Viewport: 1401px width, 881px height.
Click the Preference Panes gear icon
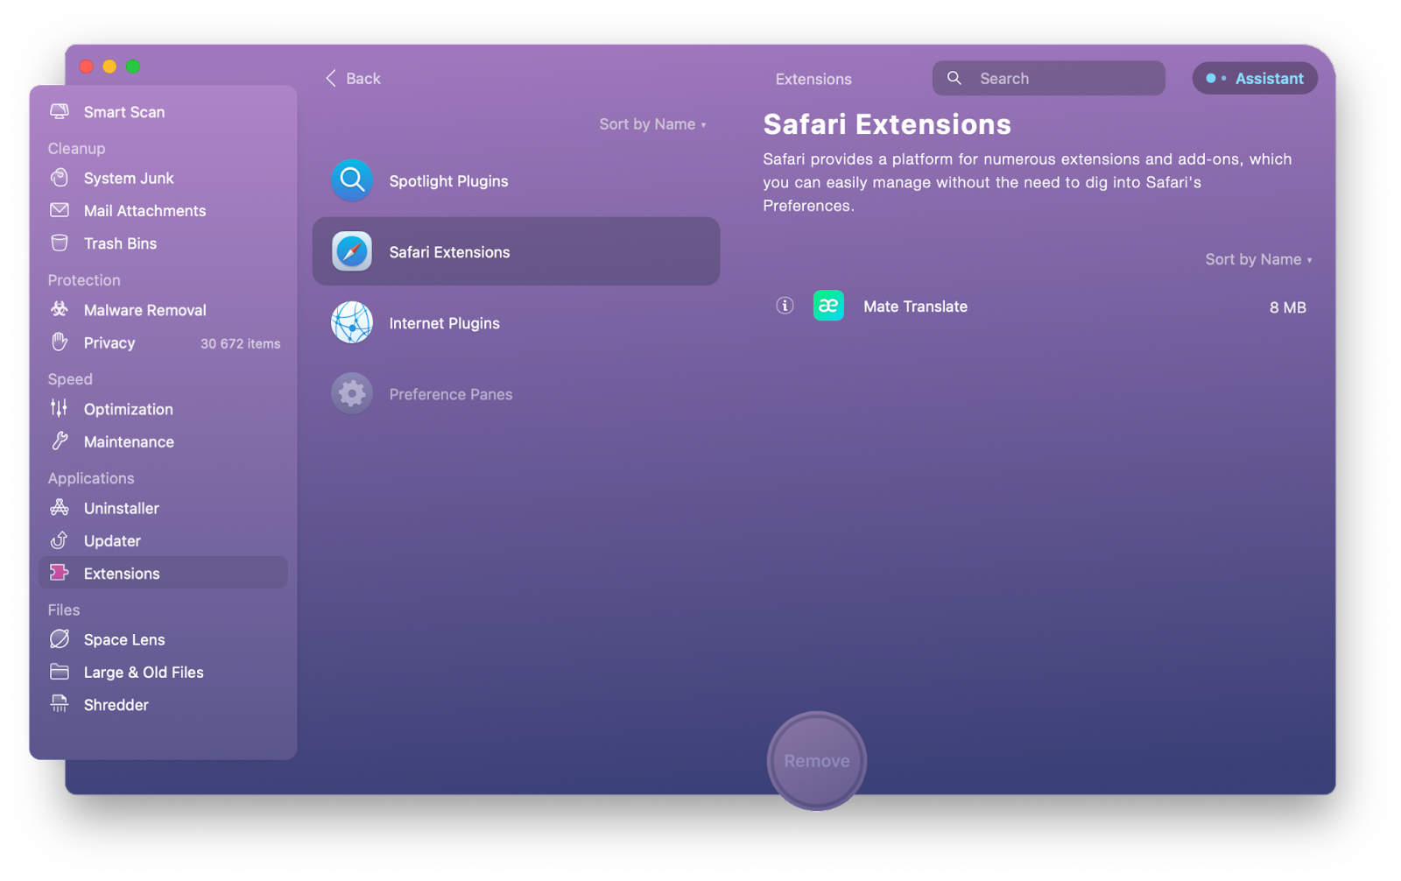pyautogui.click(x=352, y=393)
